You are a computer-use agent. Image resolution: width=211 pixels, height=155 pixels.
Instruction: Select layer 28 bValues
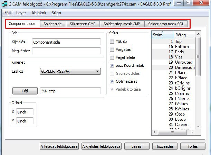click(173, 109)
